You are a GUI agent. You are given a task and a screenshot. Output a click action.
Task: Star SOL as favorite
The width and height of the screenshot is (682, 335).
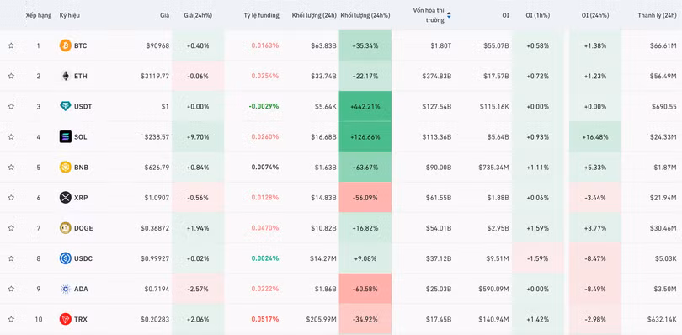[x=11, y=136]
